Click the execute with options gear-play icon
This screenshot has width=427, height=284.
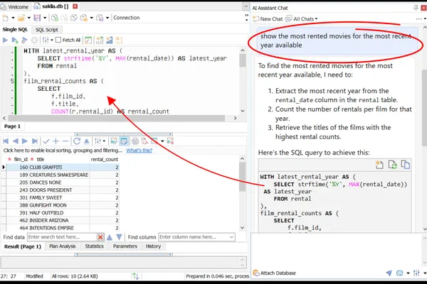(24, 40)
